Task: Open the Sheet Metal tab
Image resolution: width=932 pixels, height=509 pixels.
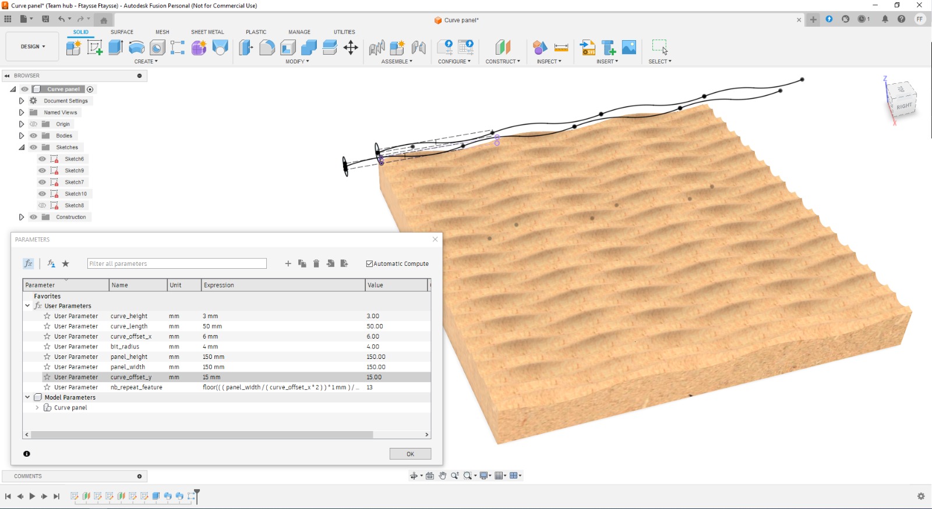Action: point(207,32)
